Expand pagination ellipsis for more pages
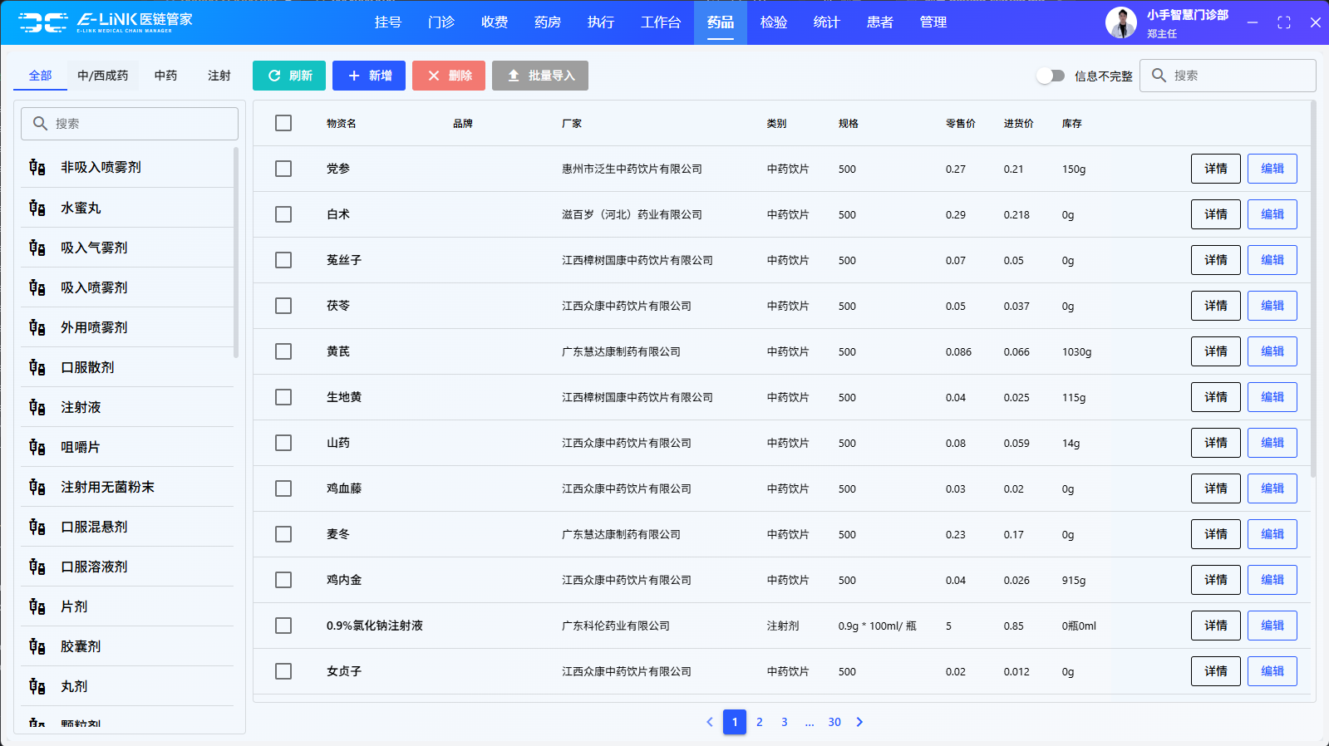The width and height of the screenshot is (1329, 746). point(809,722)
